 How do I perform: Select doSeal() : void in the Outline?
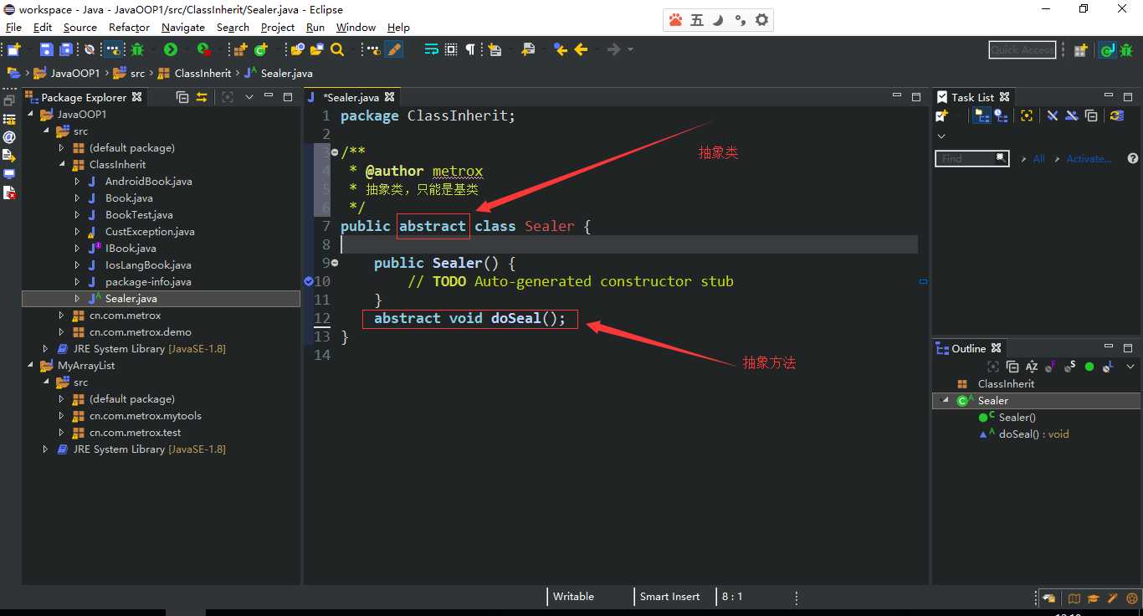[x=1033, y=434]
